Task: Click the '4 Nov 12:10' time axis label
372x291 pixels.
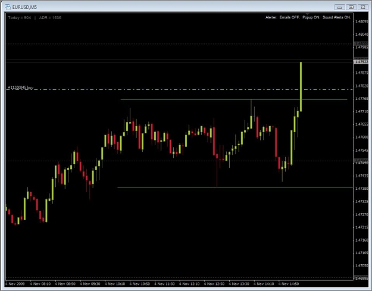Action: tap(189, 284)
